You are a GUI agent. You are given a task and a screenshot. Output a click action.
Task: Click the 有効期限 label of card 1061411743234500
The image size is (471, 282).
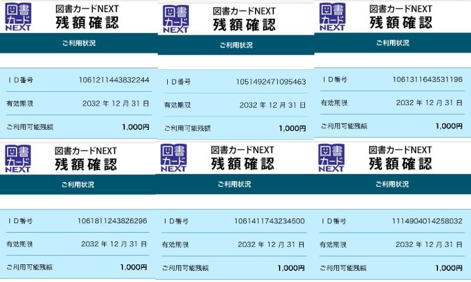(175, 244)
